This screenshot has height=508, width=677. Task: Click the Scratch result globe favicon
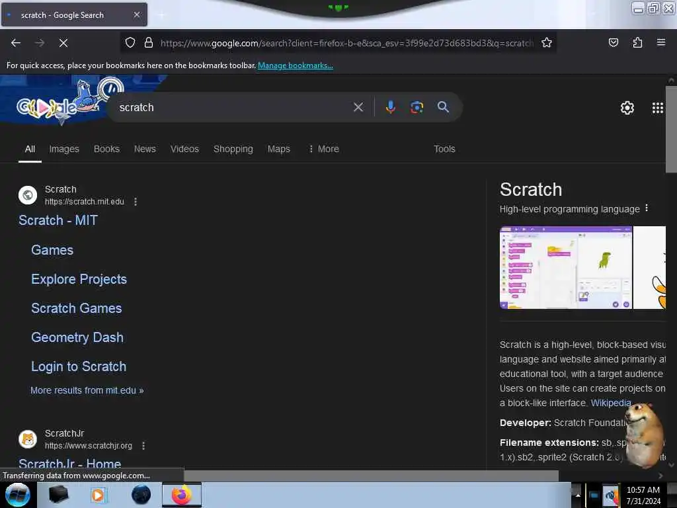click(28, 195)
